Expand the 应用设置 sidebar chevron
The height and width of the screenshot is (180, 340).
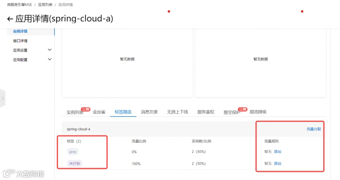click(50, 50)
